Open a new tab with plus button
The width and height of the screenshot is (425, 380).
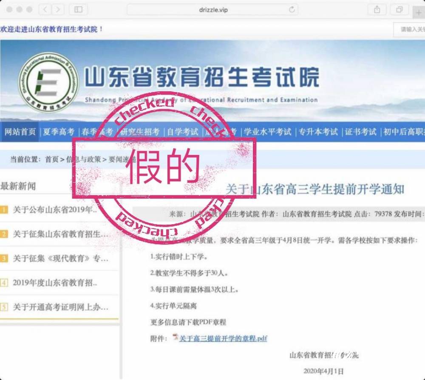pos(419,12)
